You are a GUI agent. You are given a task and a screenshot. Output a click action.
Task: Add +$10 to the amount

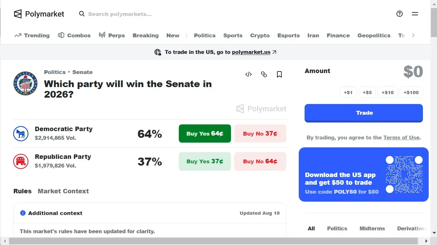387,93
